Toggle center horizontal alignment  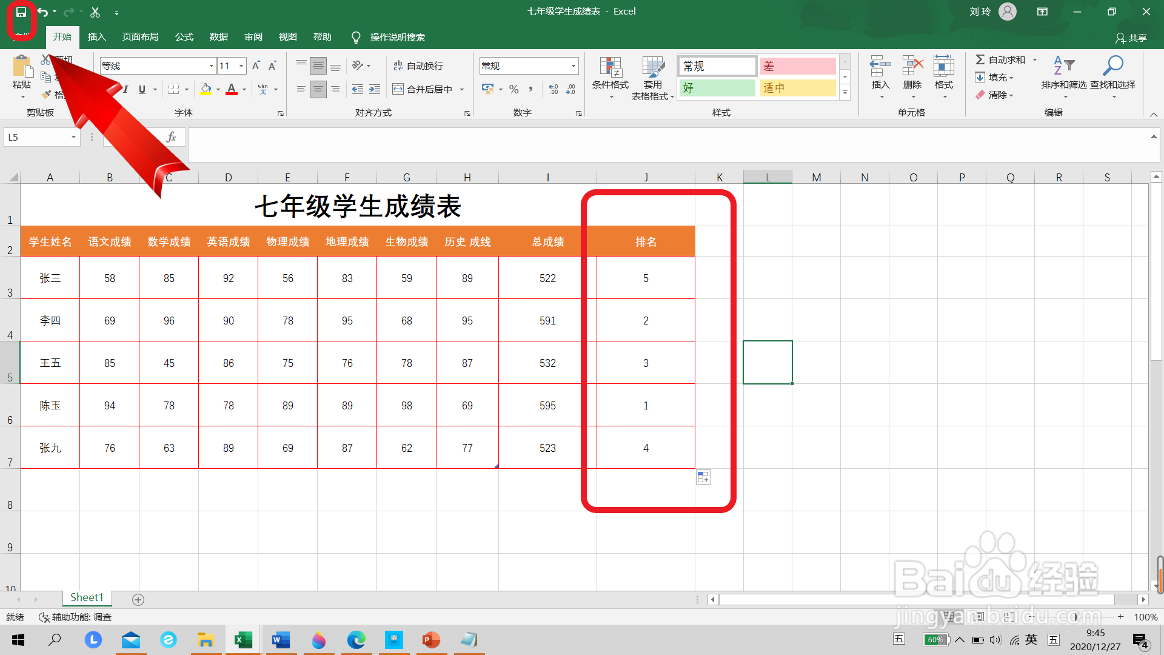click(x=318, y=89)
